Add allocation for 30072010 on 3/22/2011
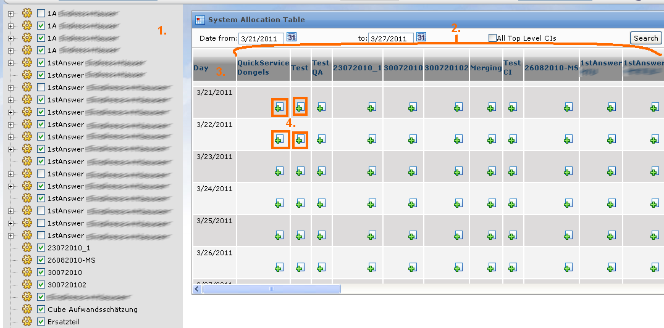664x328 pixels. [x=413, y=139]
